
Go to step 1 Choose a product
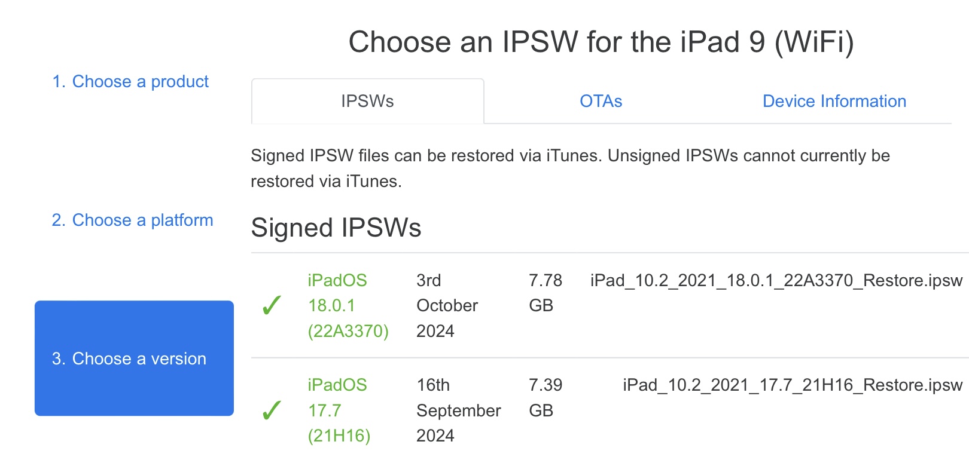tap(130, 81)
